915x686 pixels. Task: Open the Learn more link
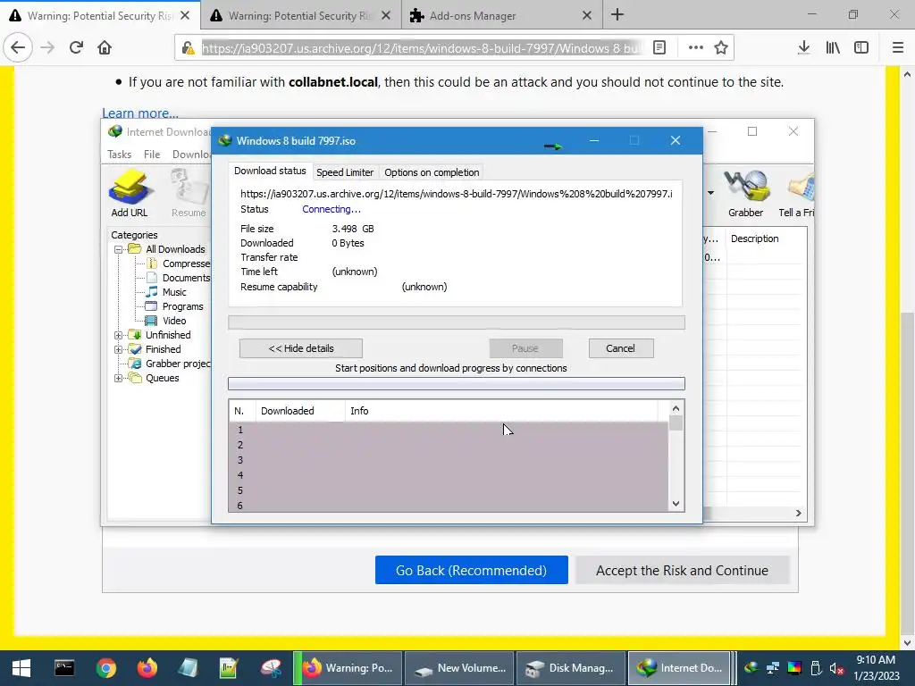140,113
